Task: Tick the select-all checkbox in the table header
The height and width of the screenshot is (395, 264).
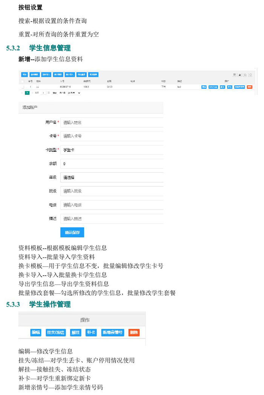Action: [23, 81]
